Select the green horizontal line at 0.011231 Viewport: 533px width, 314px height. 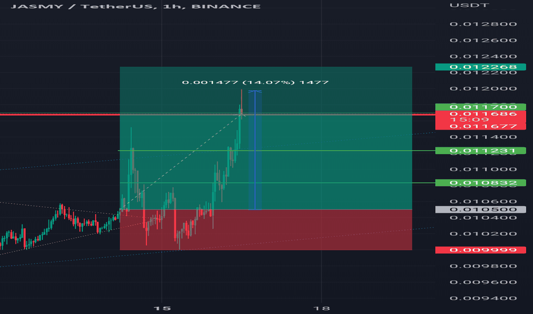276,150
